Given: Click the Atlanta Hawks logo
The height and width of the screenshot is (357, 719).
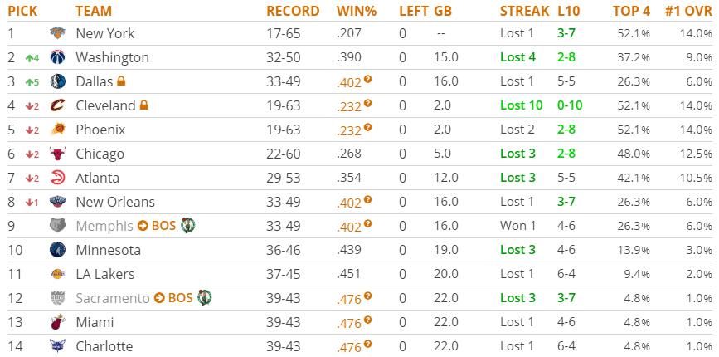Looking at the screenshot, I should [57, 178].
